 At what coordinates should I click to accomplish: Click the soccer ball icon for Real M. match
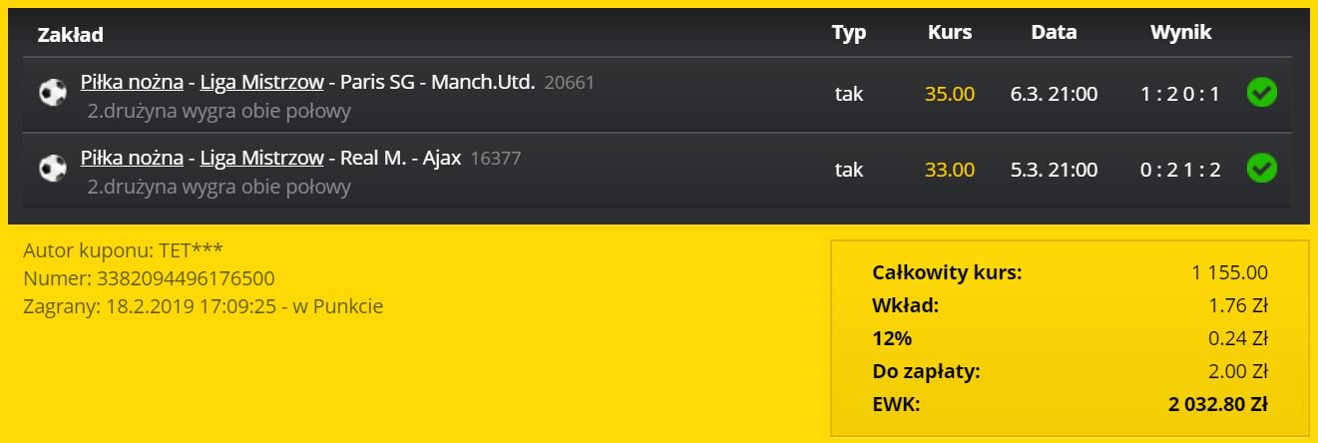tap(52, 169)
